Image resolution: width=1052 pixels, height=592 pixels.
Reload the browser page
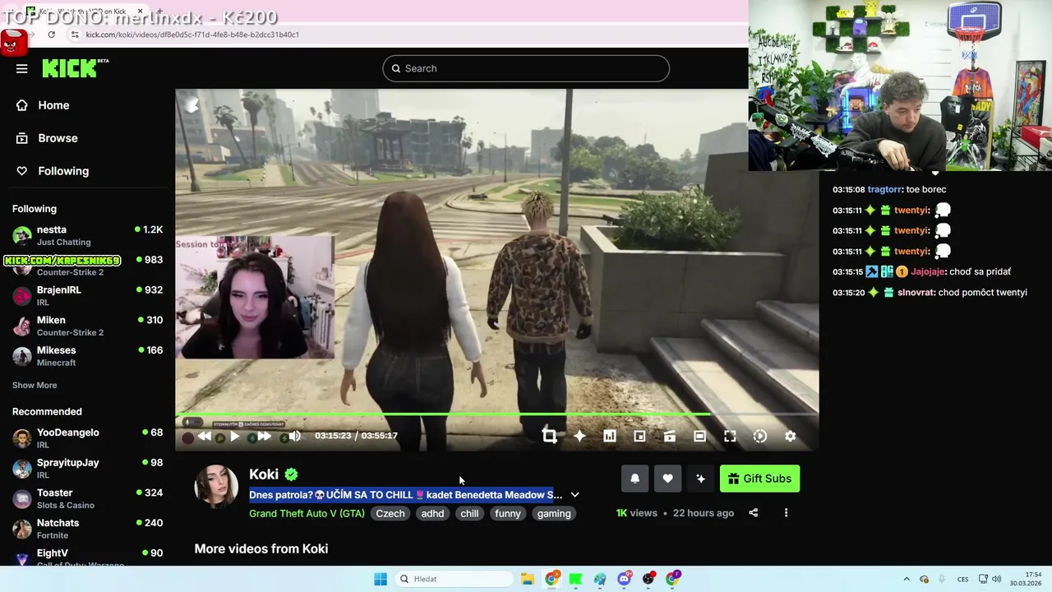point(51,35)
